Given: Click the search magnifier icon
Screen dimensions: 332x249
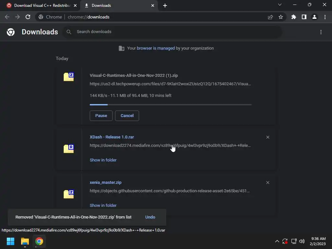Looking at the screenshot, I should [69, 32].
